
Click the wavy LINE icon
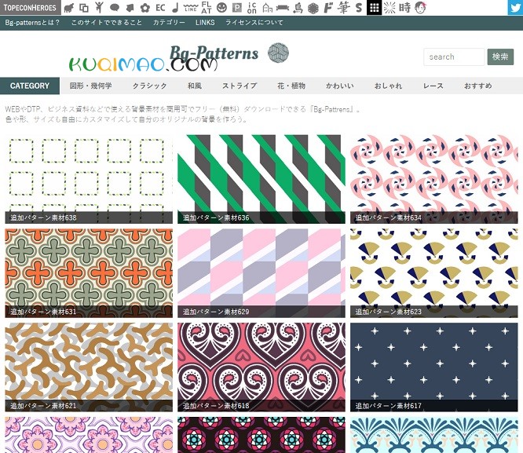(x=191, y=8)
